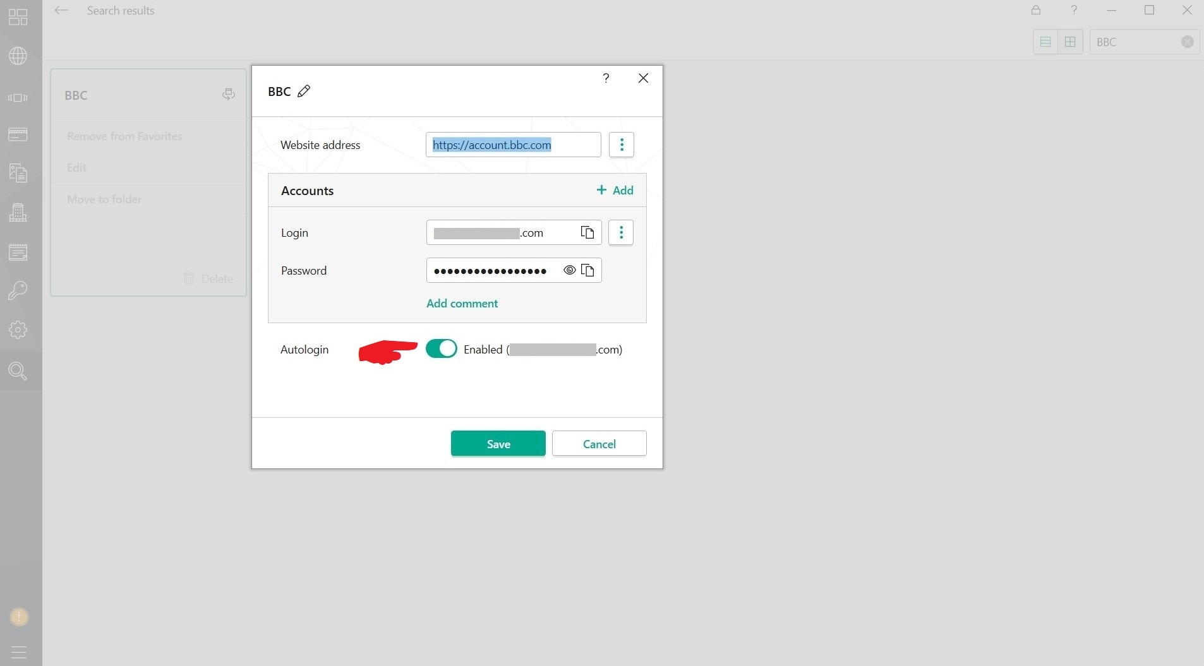The height and width of the screenshot is (666, 1204).
Task: Switch to list view layout
Action: [1045, 42]
